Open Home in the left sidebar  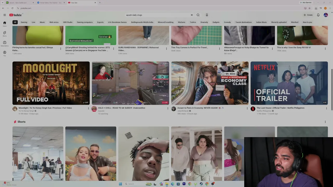tap(4, 24)
